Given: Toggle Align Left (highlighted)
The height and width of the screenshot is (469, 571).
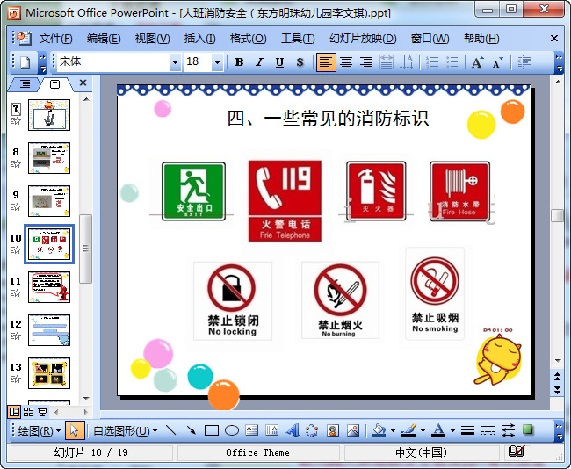Looking at the screenshot, I should tap(326, 62).
